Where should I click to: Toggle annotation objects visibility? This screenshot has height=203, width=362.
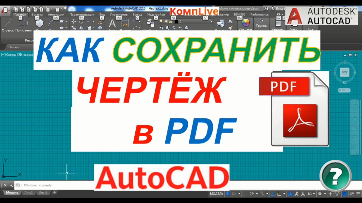[290, 194]
